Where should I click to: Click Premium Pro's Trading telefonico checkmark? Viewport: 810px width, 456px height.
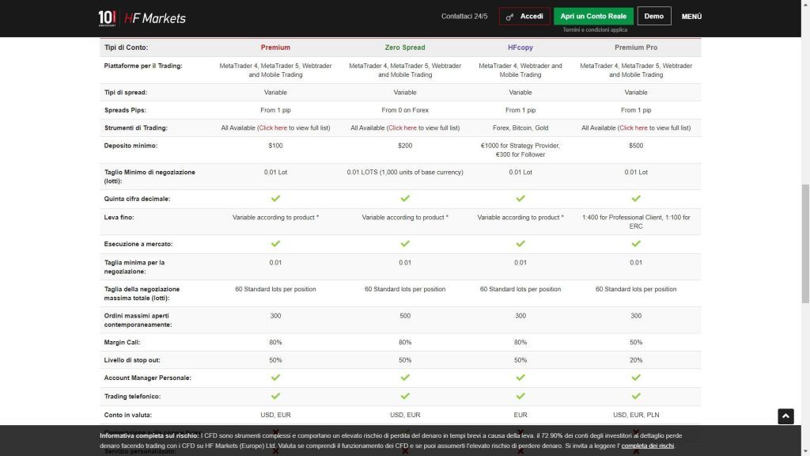click(x=636, y=396)
